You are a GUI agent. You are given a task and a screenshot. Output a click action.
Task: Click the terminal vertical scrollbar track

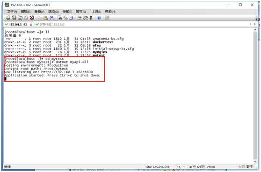tap(255, 96)
